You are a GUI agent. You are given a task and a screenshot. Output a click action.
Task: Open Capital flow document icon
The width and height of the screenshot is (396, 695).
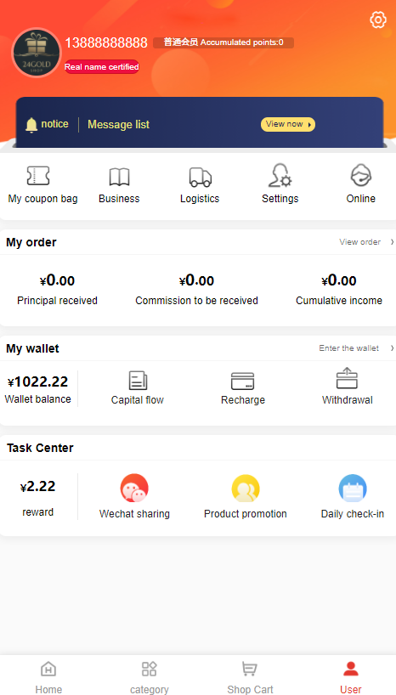click(x=138, y=381)
